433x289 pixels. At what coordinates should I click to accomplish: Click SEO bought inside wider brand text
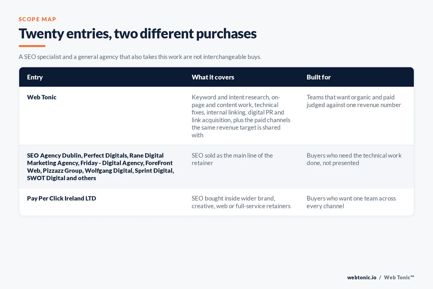241,202
